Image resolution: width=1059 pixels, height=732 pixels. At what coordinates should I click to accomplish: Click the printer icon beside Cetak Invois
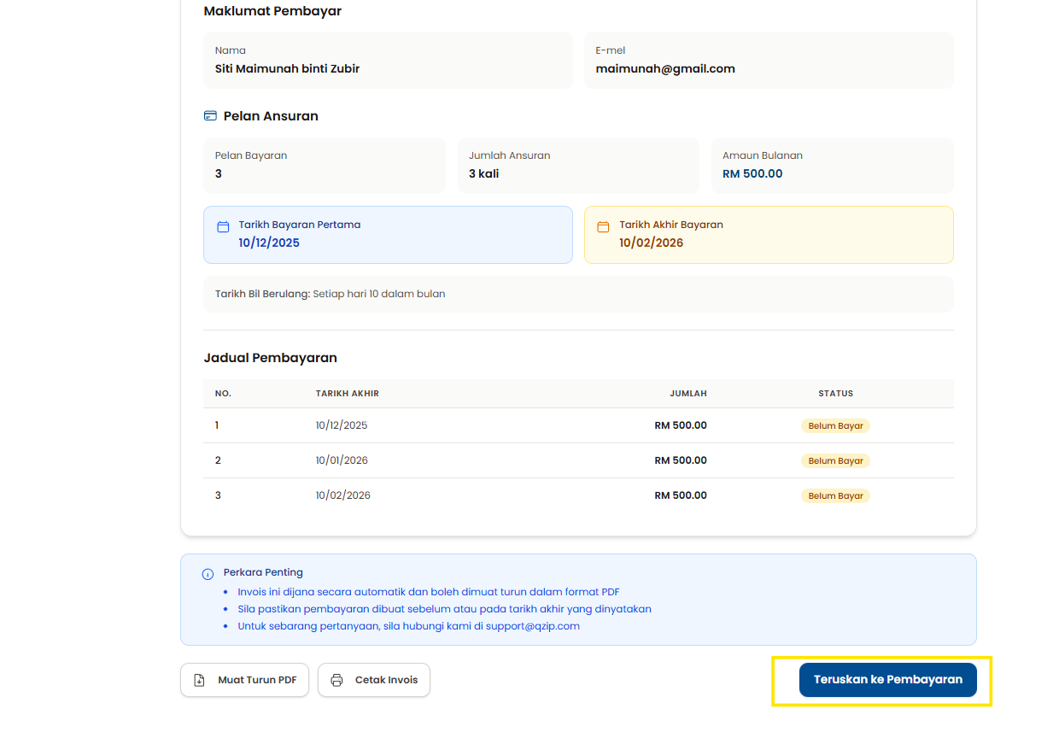pos(336,681)
